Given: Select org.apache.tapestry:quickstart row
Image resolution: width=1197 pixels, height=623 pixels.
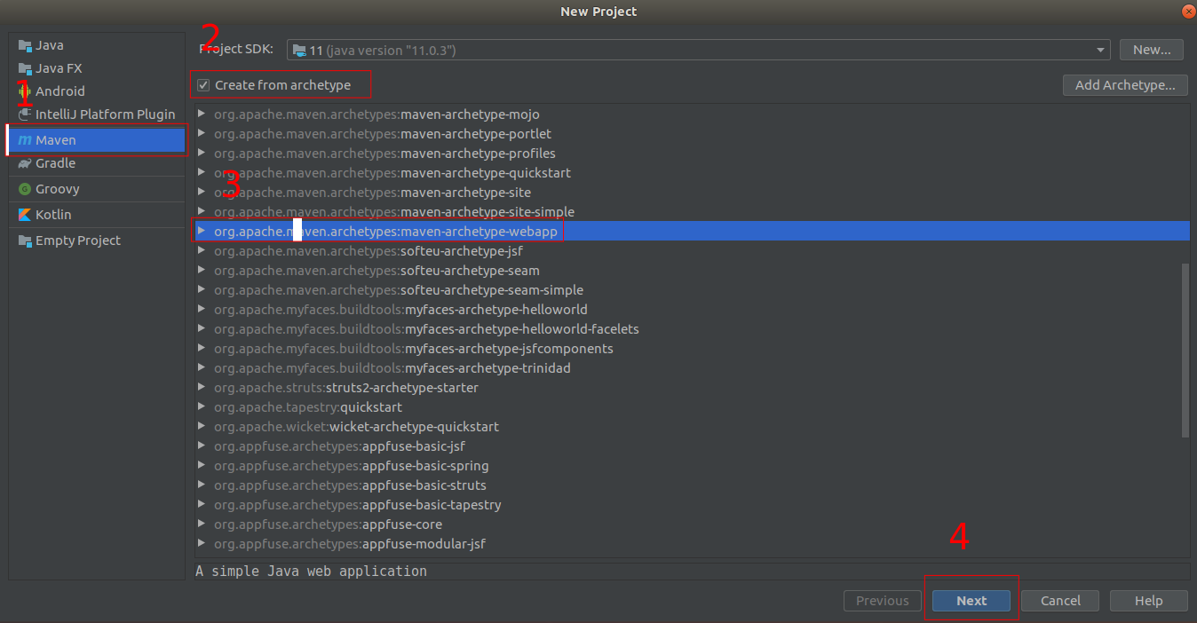Looking at the screenshot, I should pos(693,407).
